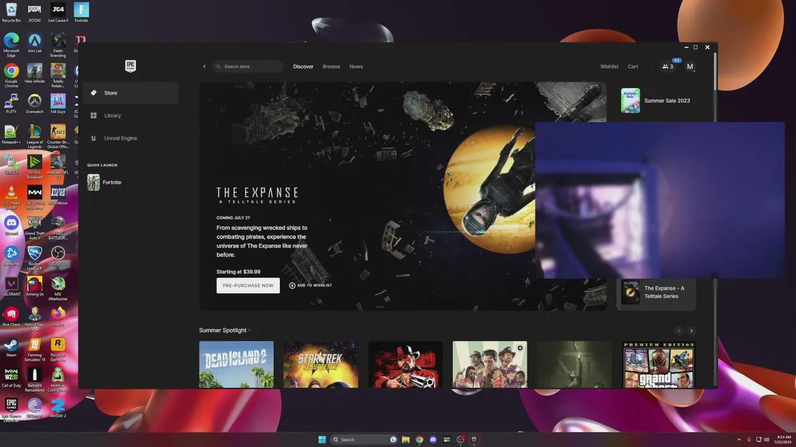Click the Search store field
This screenshot has width=796, height=447.
249,66
